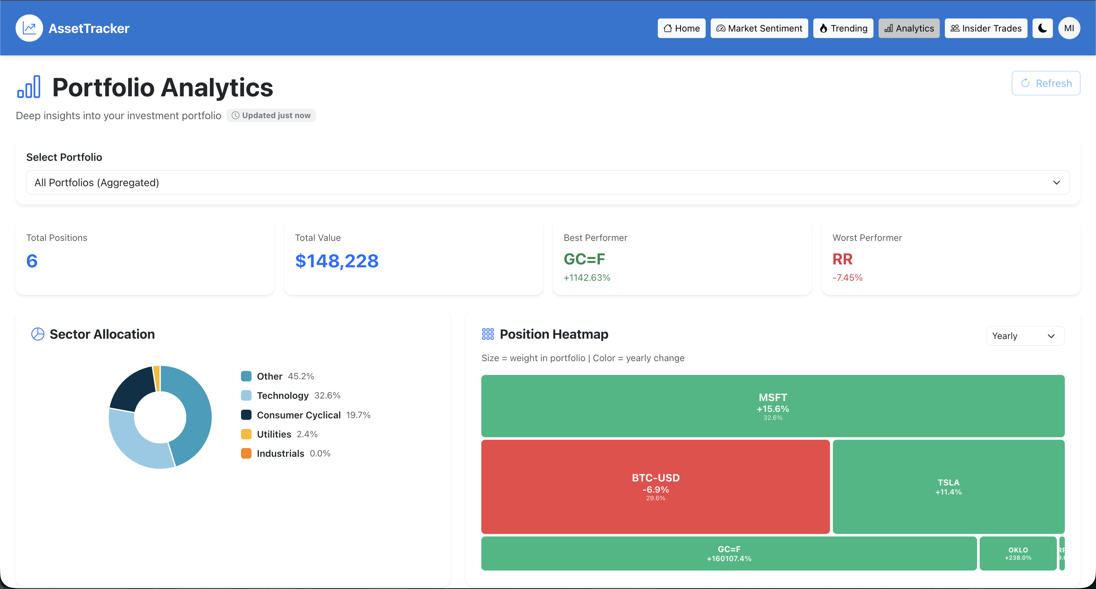1096x589 pixels.
Task: Click the grid icon beside Position Heatmap
Action: [488, 334]
